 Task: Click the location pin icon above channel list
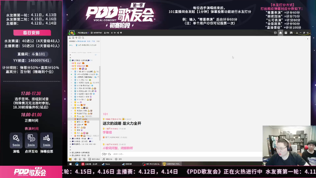pyautogui.click(x=76, y=38)
